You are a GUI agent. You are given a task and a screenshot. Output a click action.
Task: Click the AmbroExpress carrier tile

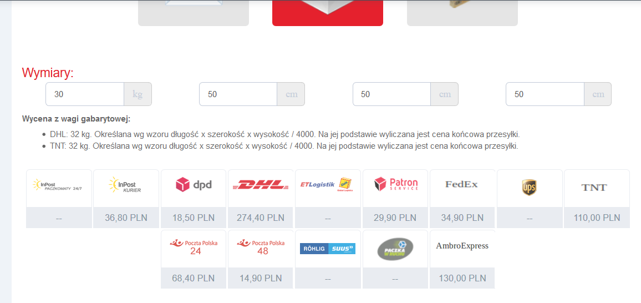click(x=462, y=259)
